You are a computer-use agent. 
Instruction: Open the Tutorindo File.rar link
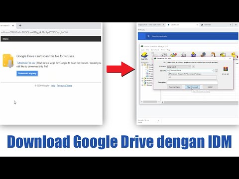click(26, 63)
